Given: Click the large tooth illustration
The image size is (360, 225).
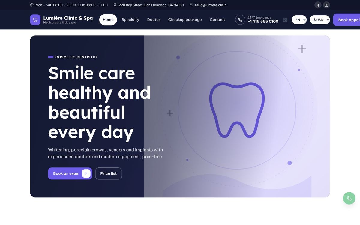Looking at the screenshot, I should (x=237, y=110).
